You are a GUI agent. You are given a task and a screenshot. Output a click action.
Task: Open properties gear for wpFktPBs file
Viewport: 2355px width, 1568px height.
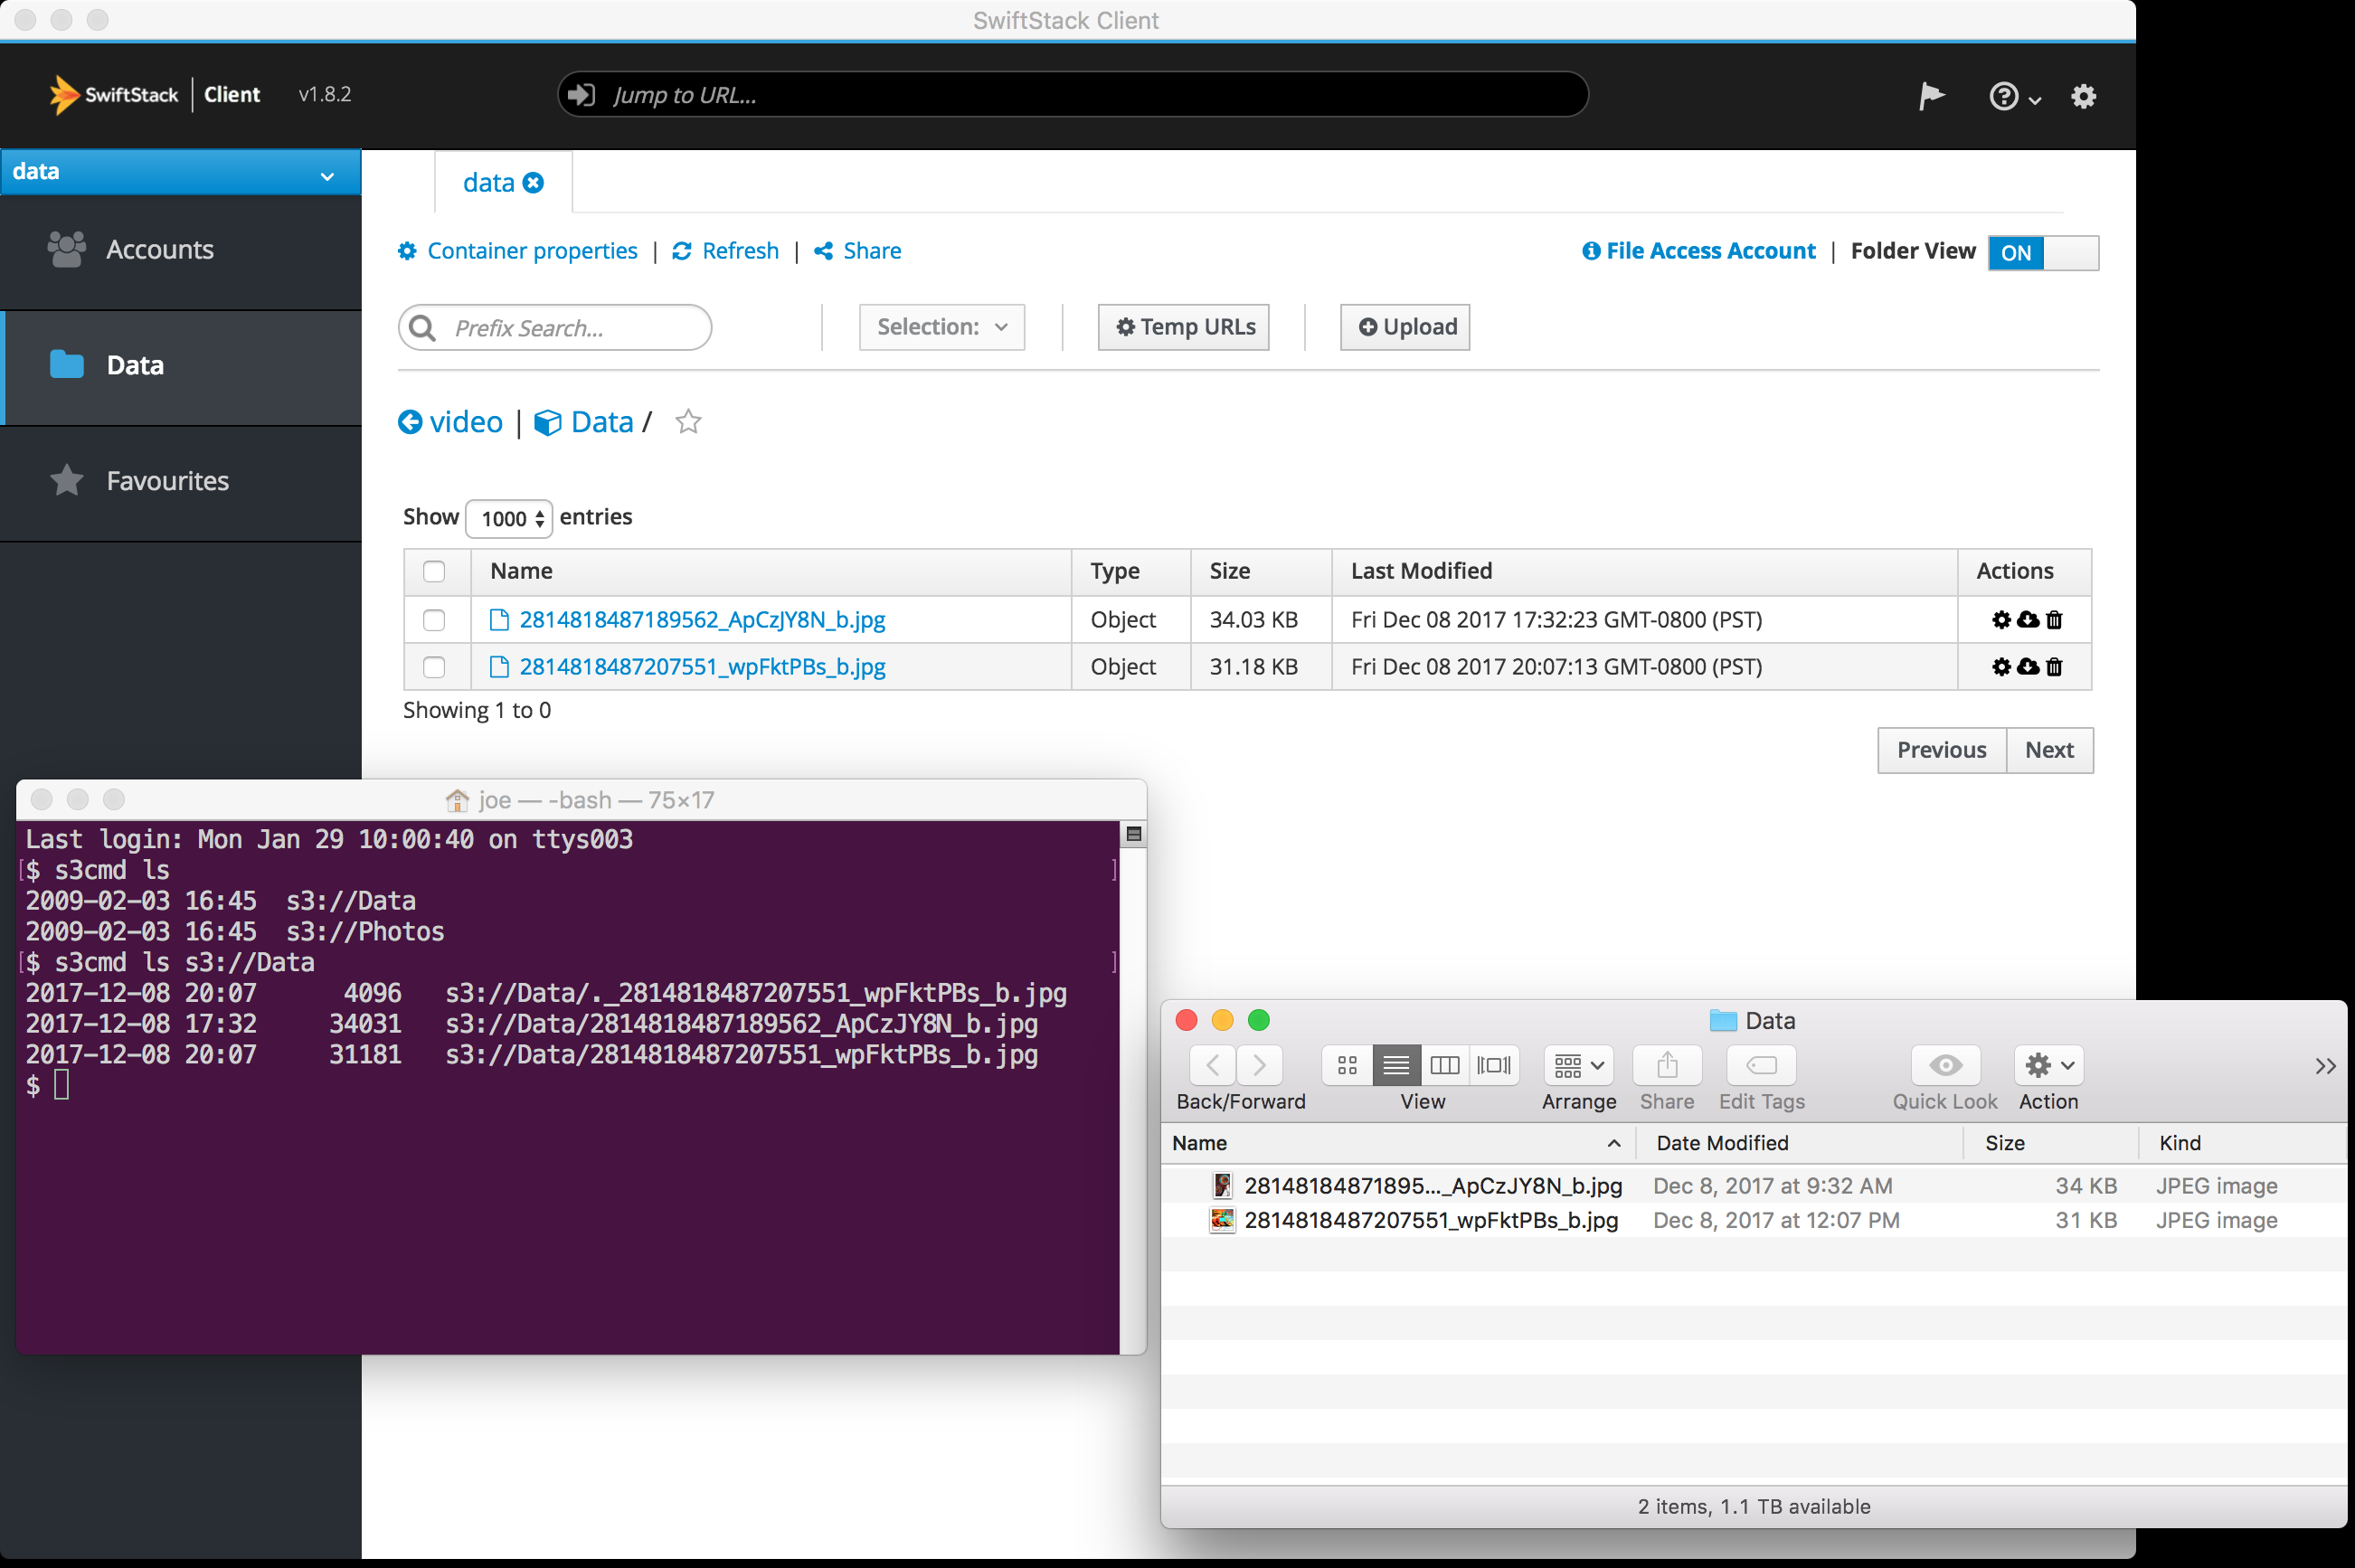2001,667
